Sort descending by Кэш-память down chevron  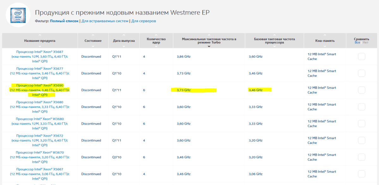(x=325, y=46)
